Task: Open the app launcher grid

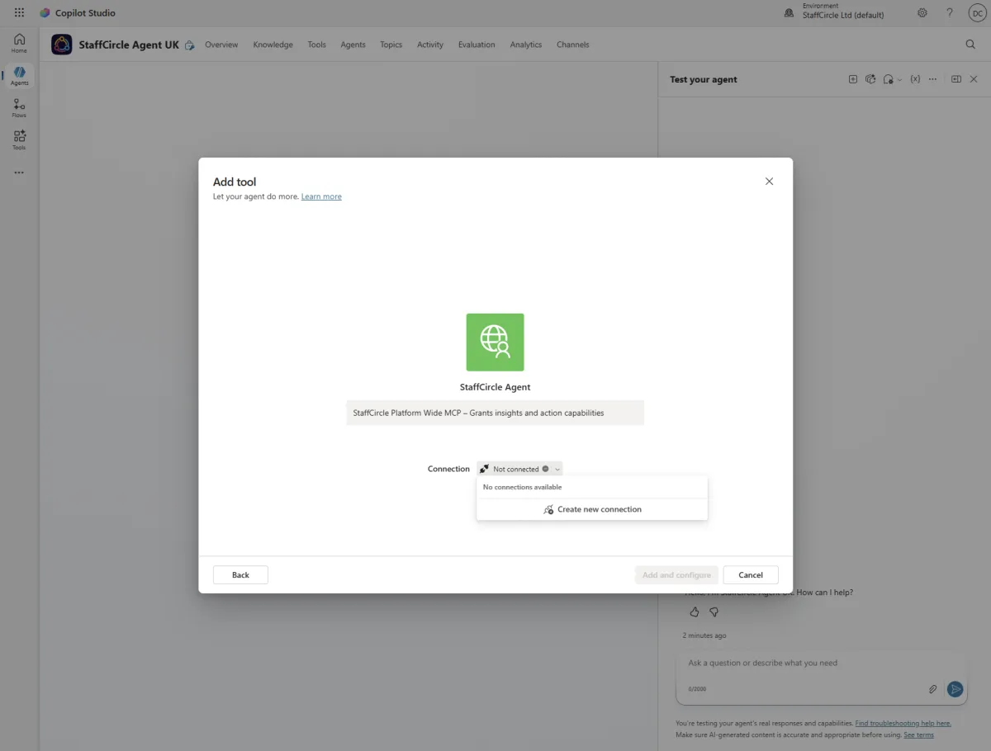Action: (x=20, y=12)
